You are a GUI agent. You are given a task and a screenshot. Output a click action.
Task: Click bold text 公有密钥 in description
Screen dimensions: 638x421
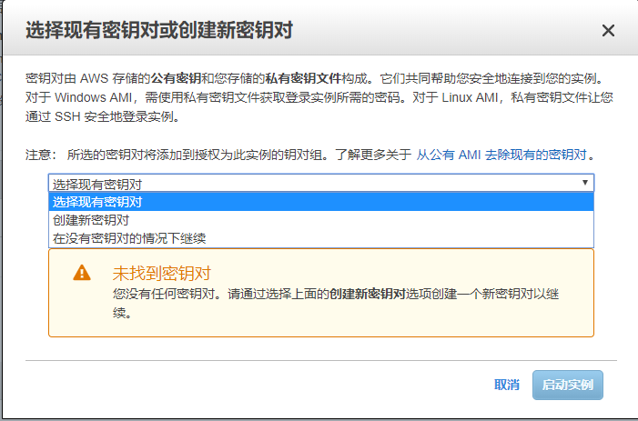coord(177,78)
